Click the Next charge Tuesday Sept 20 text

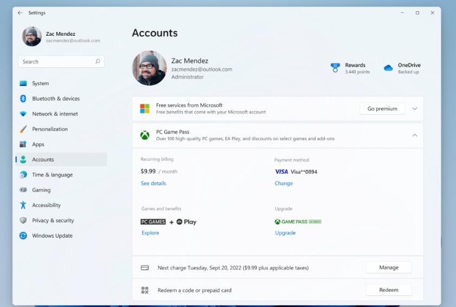(233, 268)
